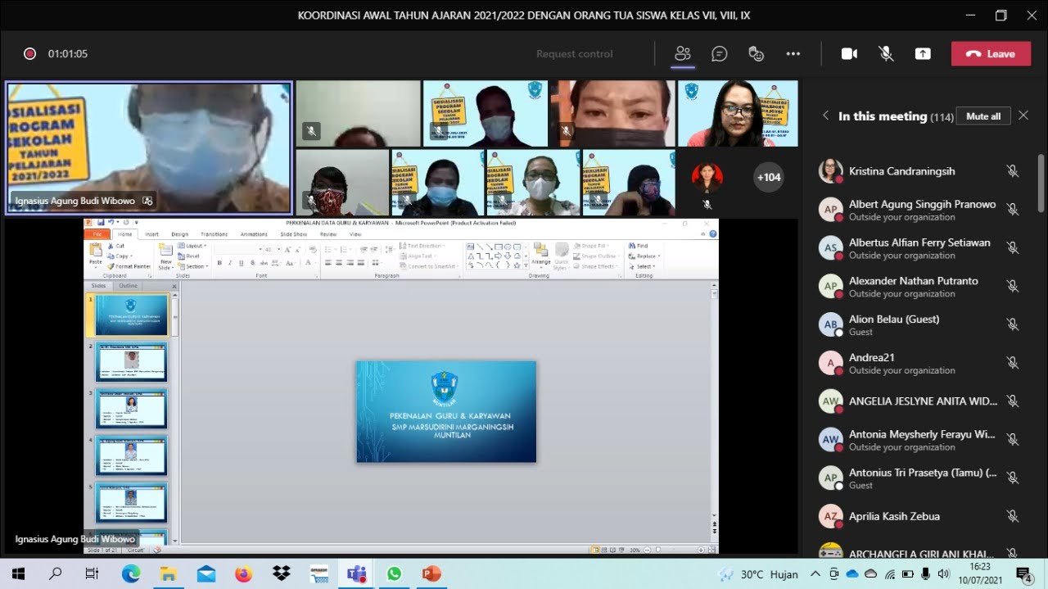Click New Slide in PowerPoint ribbon
Viewport: 1048px width, 589px height.
click(166, 256)
